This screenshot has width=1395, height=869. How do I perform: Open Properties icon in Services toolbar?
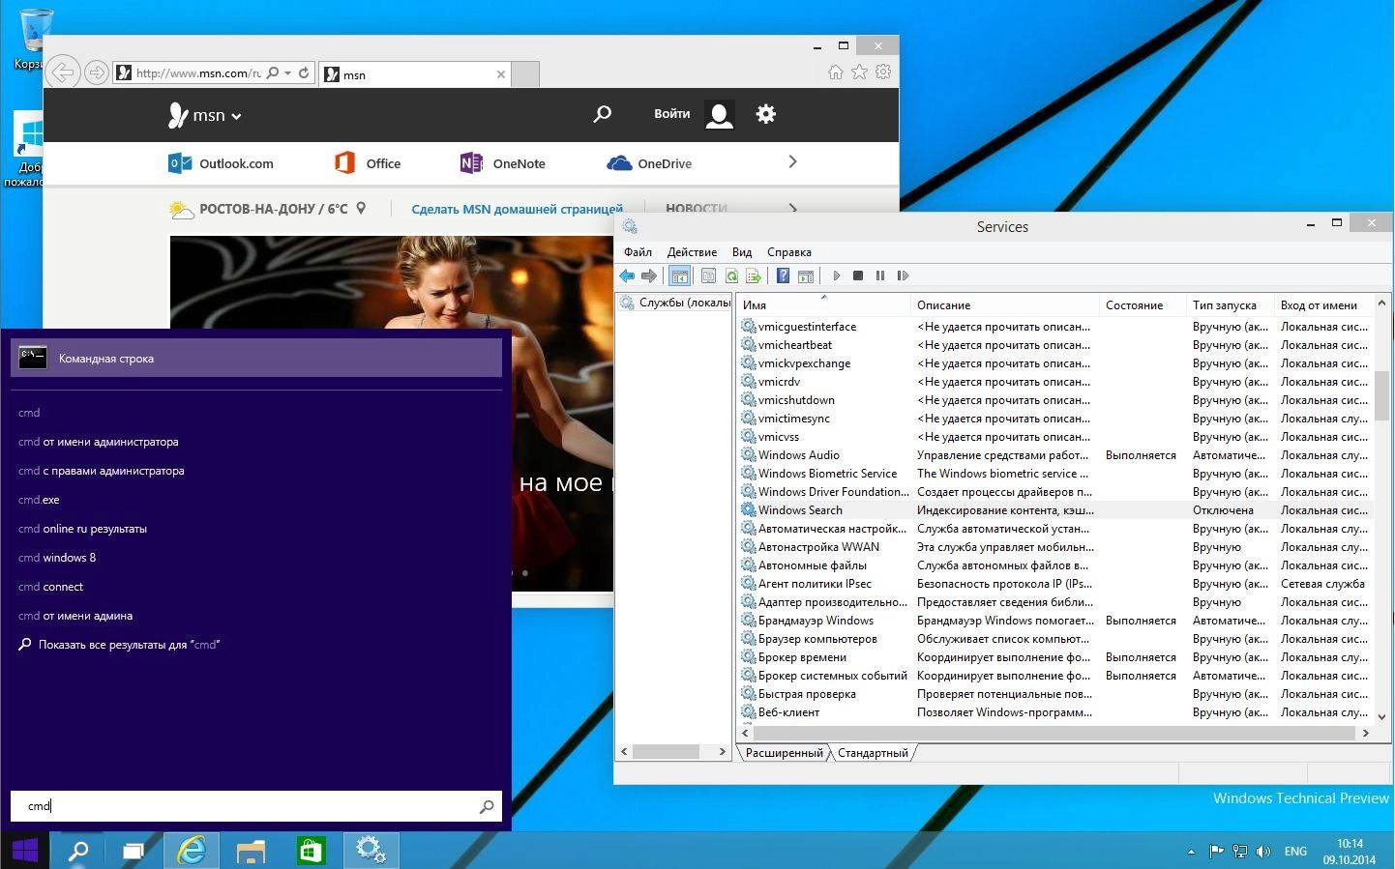click(708, 275)
